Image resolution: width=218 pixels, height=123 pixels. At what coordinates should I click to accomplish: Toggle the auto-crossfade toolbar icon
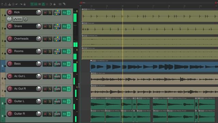point(32,4)
